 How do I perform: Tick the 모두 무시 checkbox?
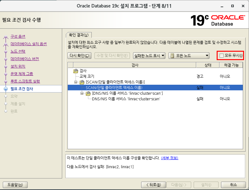click(x=221, y=55)
